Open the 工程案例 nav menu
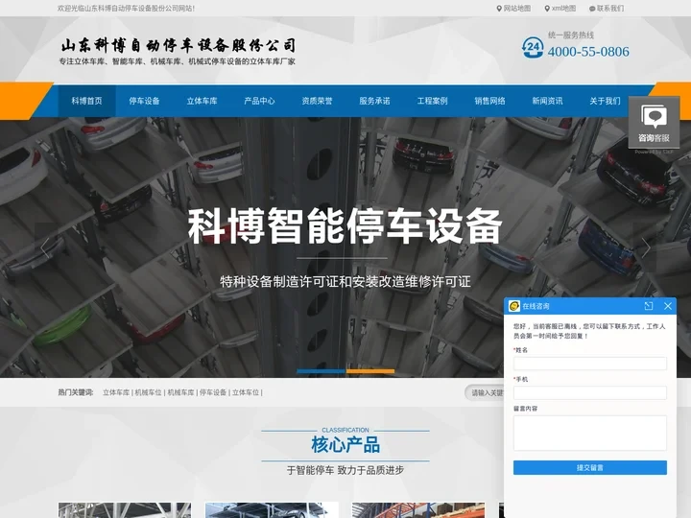Viewport: 691px width, 518px height. 432,101
